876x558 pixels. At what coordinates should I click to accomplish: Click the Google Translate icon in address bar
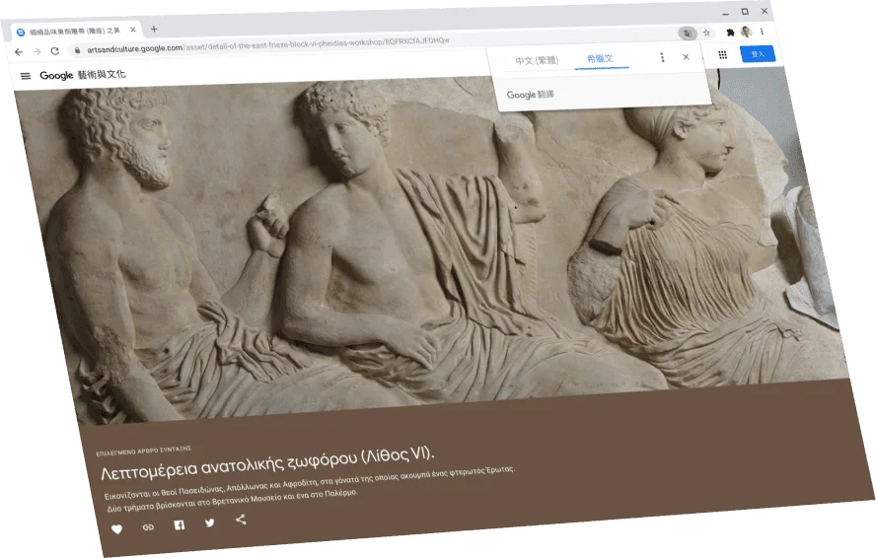point(688,34)
